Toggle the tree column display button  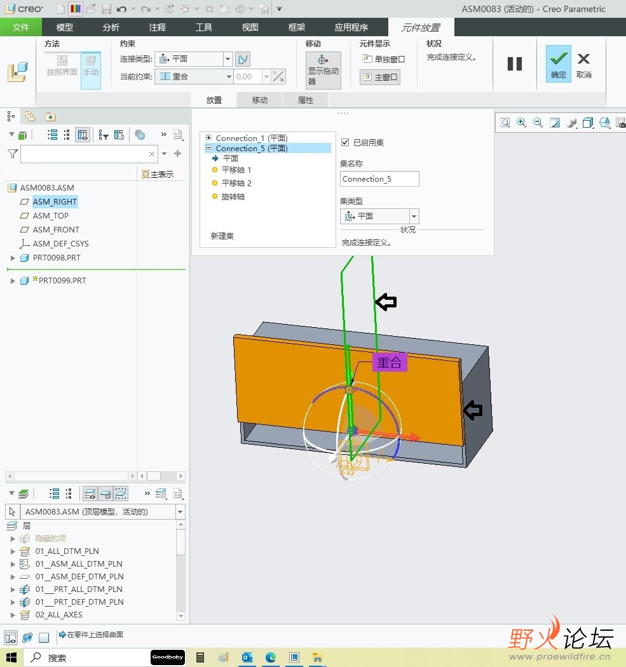coord(83,135)
